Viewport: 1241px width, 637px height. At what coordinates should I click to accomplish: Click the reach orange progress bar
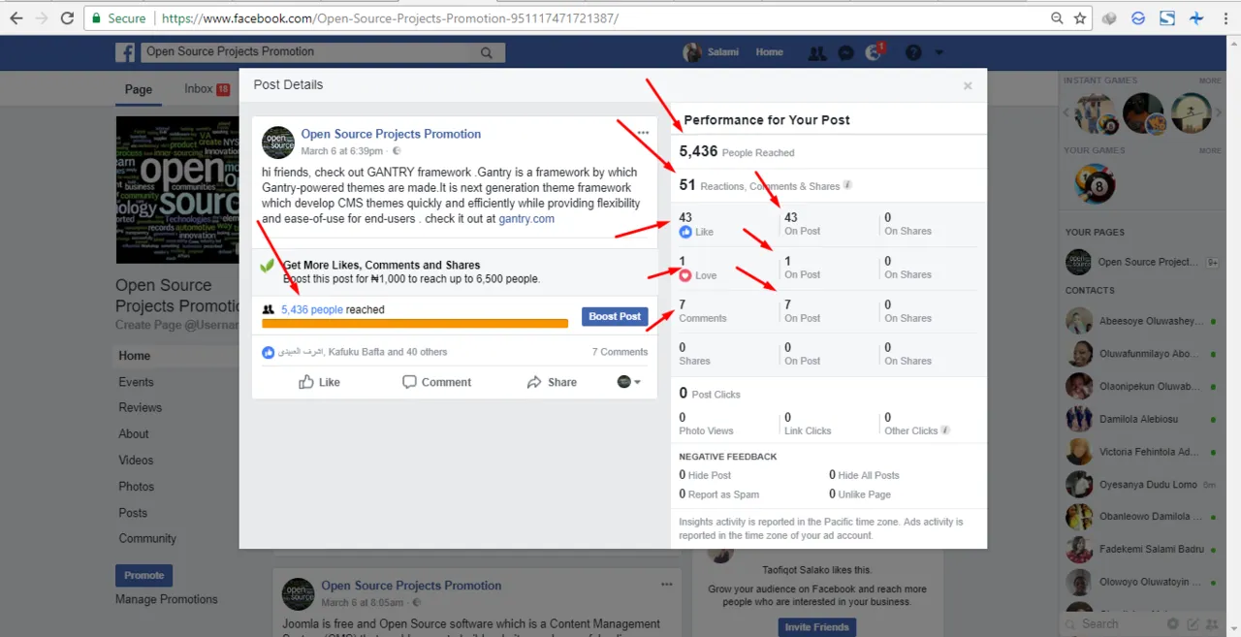(x=415, y=324)
